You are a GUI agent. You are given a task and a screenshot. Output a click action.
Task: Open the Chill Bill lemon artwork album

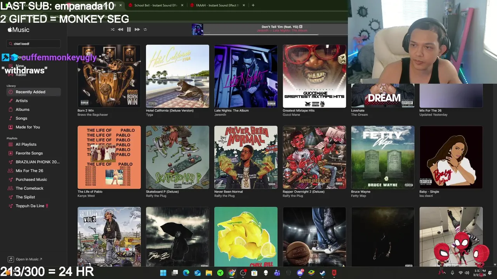tap(246, 237)
